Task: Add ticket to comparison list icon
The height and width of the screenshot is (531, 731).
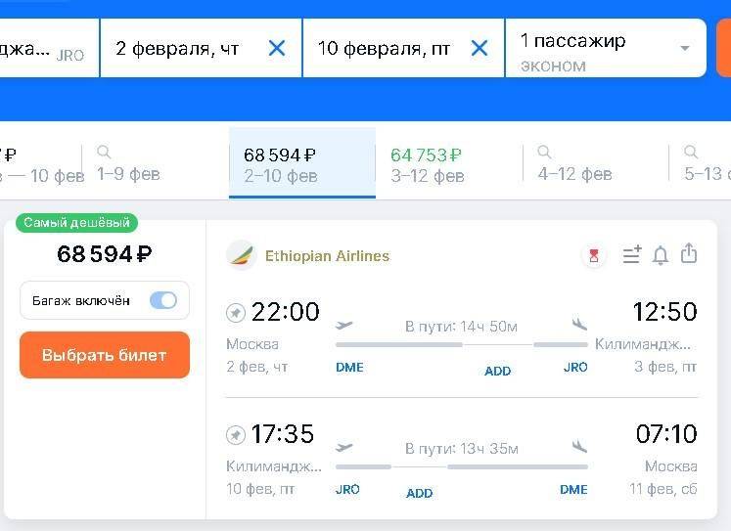Action: click(x=632, y=255)
